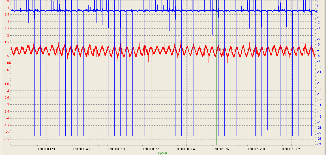
Task: Select time label 00:00:01:382
Action: (x=291, y=149)
